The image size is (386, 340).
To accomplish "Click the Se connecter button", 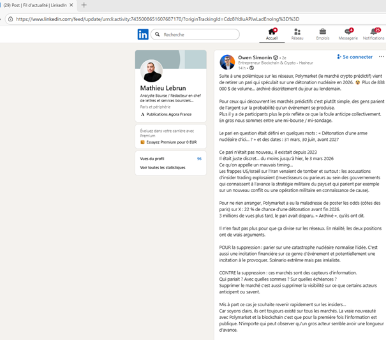I will (355, 57).
